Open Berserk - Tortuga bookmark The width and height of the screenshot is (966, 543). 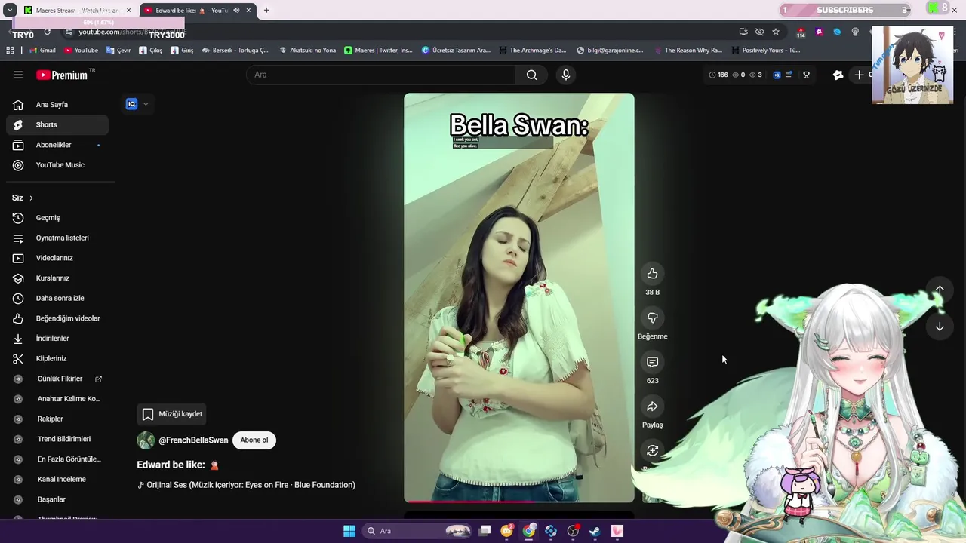[235, 51]
